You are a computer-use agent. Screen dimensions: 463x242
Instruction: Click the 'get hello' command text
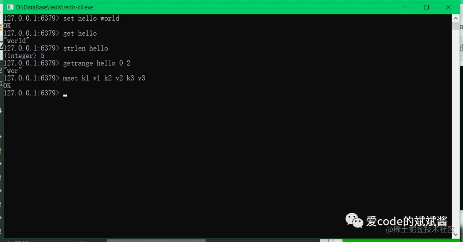point(80,33)
